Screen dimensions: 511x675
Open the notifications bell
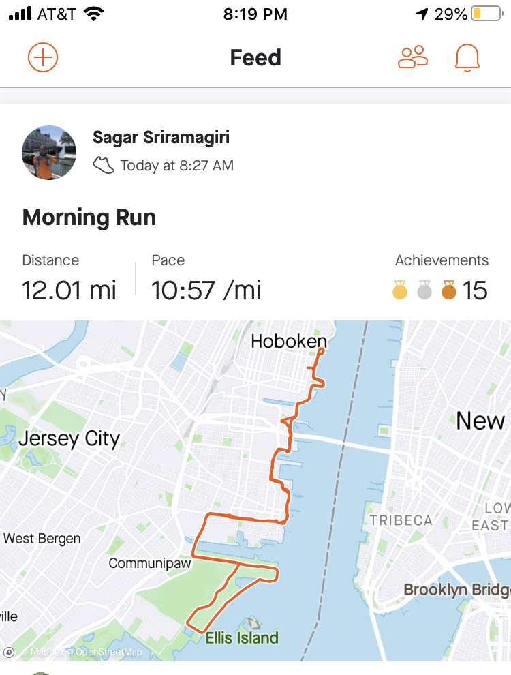point(467,58)
